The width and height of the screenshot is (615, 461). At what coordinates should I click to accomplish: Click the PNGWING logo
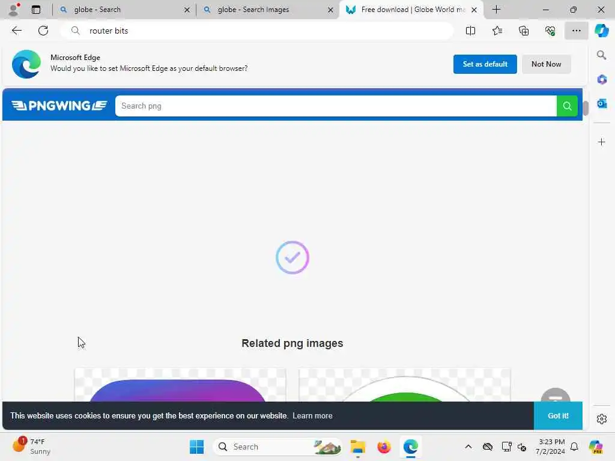tap(59, 106)
